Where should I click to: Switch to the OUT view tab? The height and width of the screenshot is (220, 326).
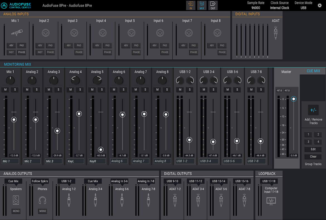pos(213,5)
